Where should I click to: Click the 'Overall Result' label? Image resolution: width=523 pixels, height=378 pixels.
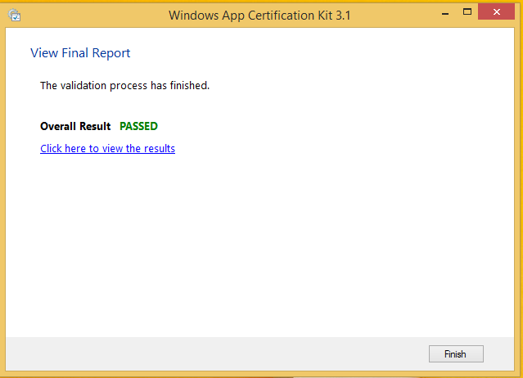click(75, 126)
